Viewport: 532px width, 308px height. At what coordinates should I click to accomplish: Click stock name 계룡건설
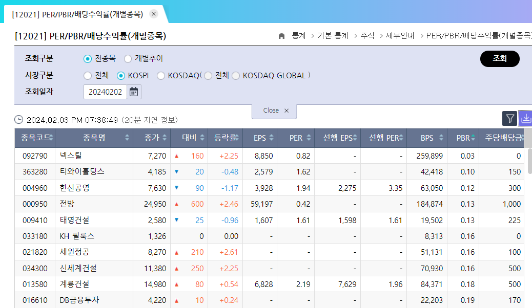(75, 284)
